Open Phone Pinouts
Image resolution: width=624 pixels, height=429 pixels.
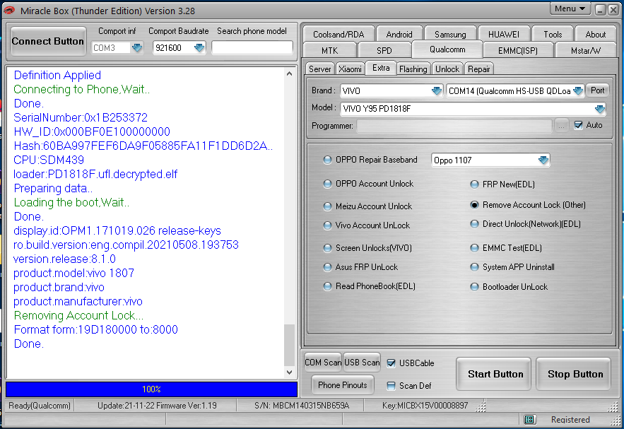click(x=342, y=384)
